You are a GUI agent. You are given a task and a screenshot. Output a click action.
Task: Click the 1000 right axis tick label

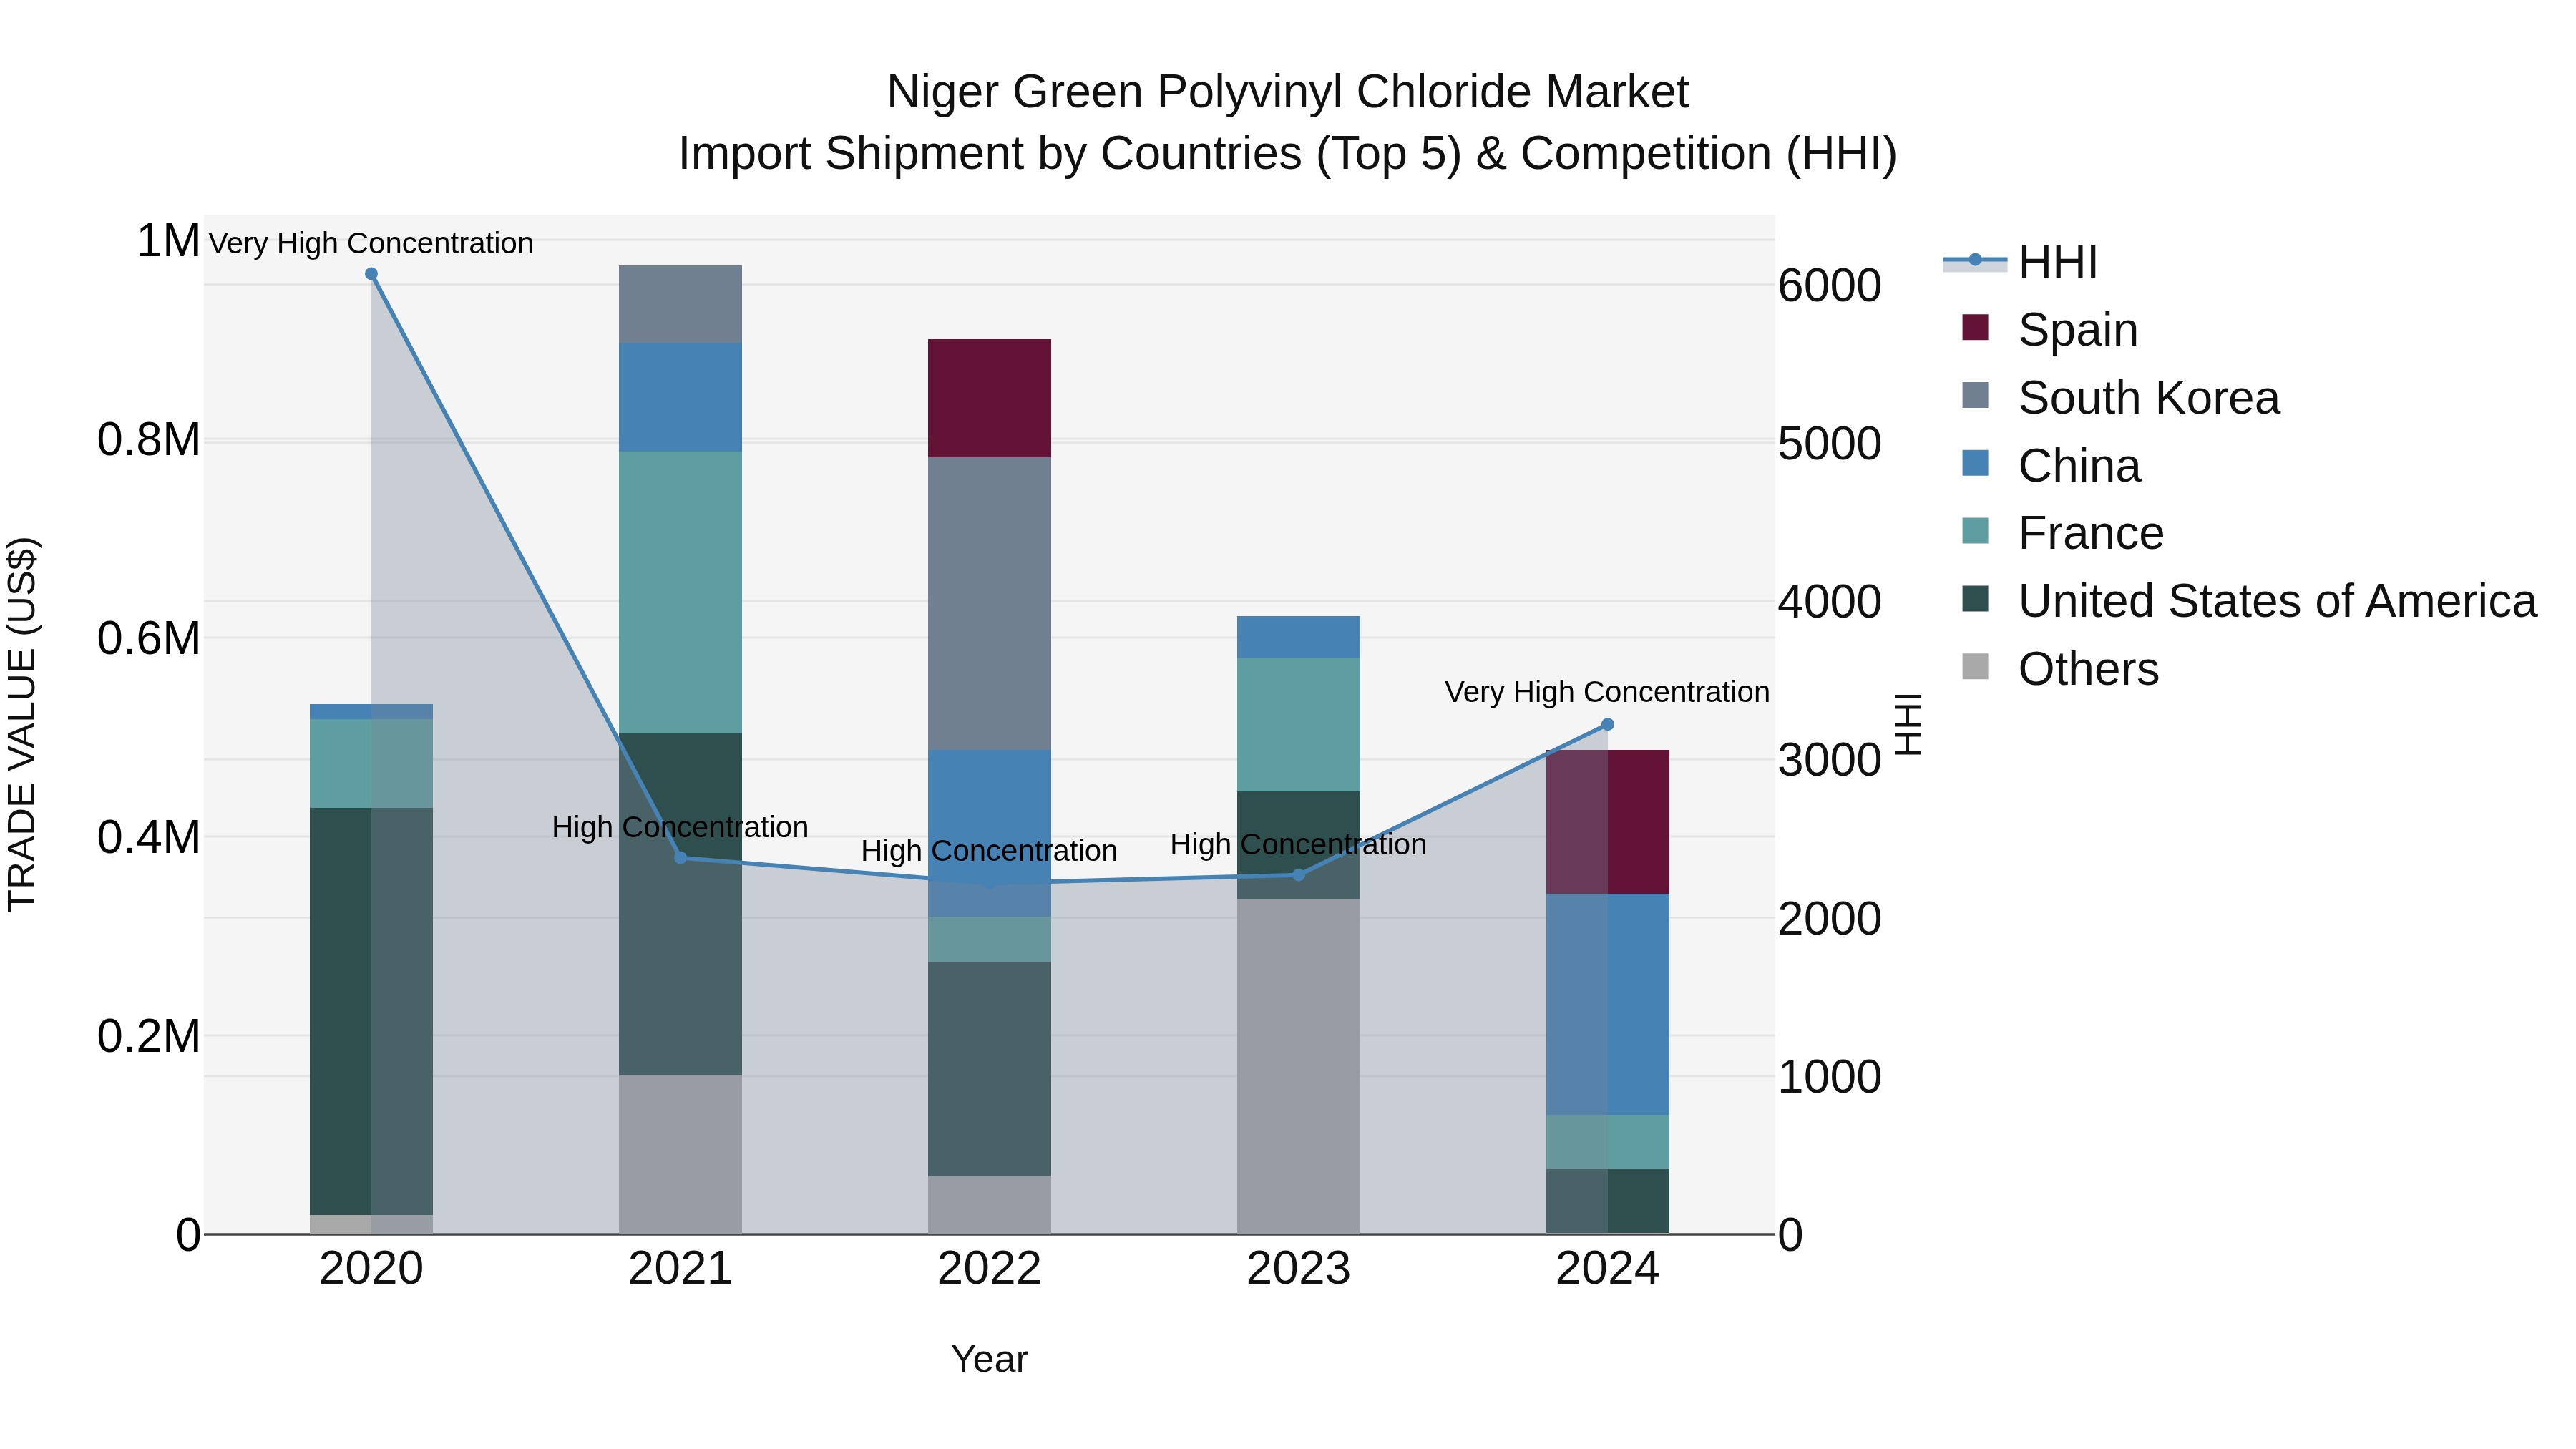click(x=1830, y=1077)
